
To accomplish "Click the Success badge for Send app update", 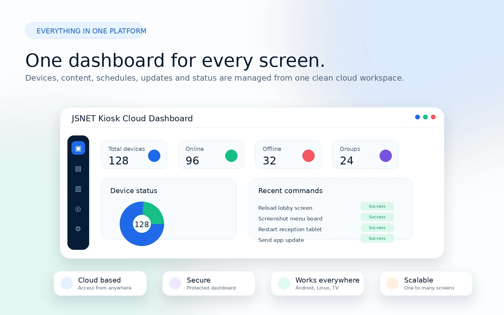I will pyautogui.click(x=377, y=238).
